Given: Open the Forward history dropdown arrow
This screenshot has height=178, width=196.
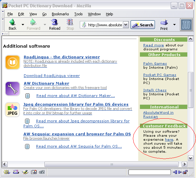Looking at the screenshot, I should pos(45,25).
